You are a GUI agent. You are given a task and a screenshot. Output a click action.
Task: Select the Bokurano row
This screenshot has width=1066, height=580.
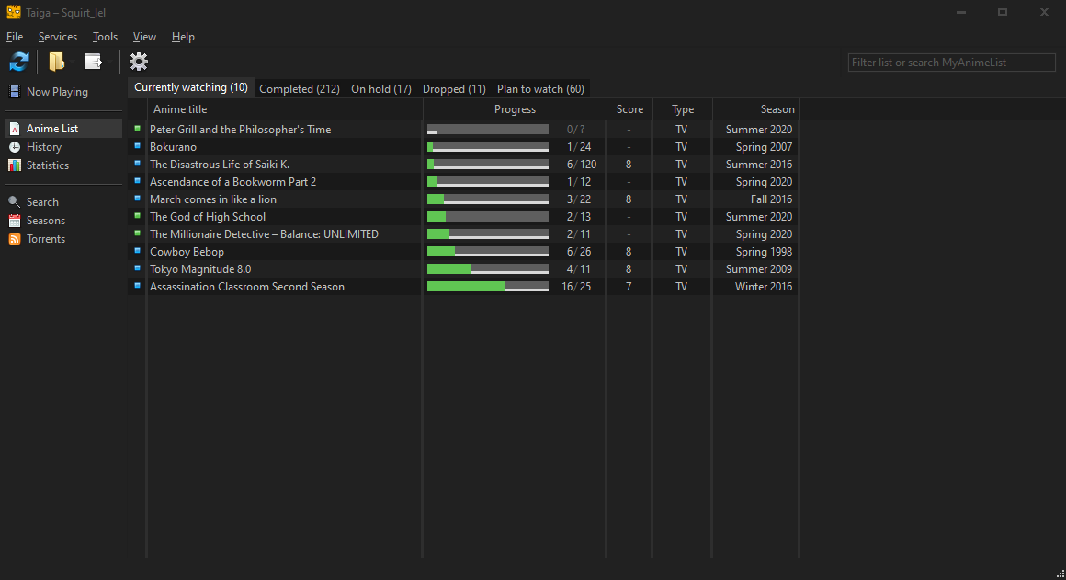[x=464, y=147]
